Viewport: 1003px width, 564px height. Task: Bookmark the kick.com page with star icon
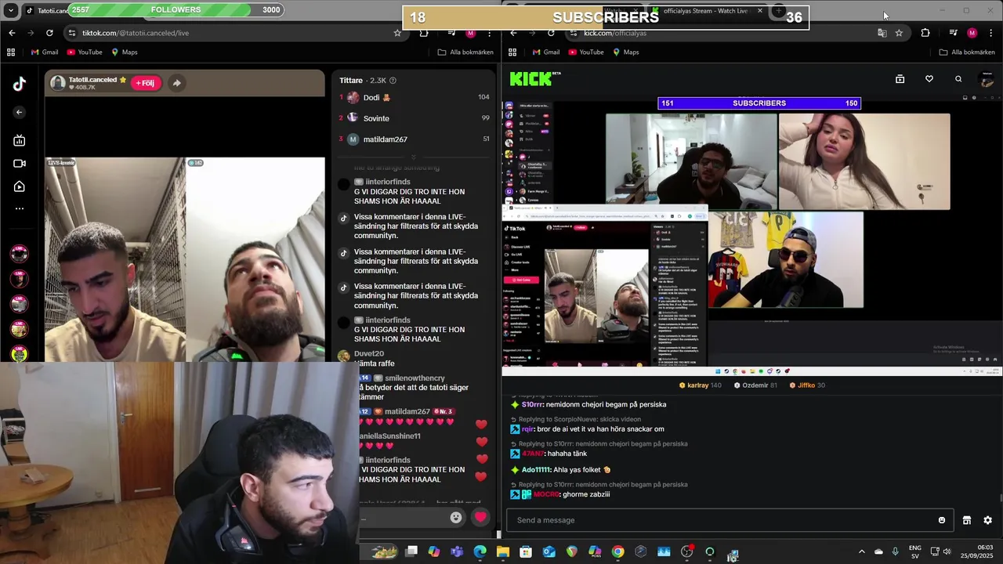point(899,33)
